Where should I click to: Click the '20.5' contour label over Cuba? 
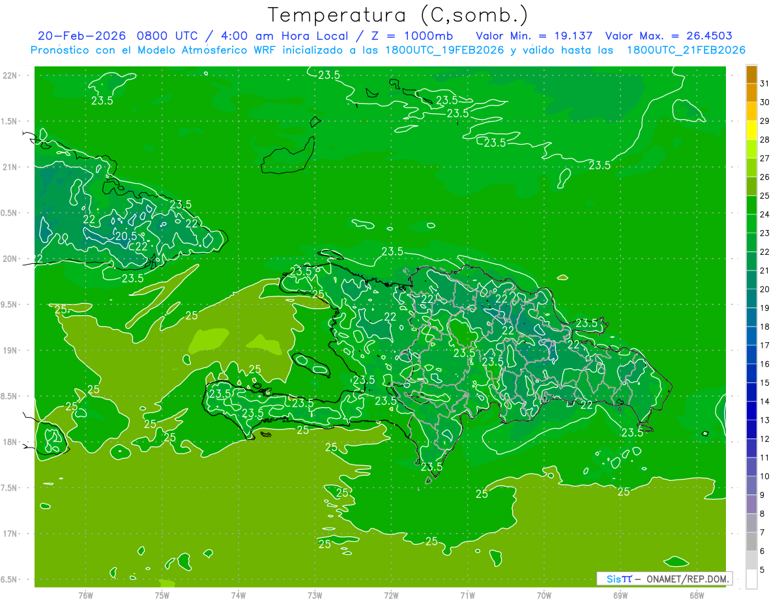(126, 236)
